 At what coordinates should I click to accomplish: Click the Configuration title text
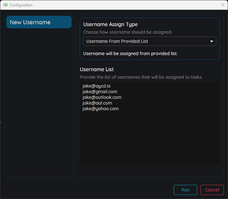point(21,5)
